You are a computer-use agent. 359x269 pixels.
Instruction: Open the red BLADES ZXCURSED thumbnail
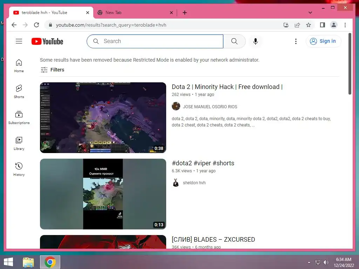[x=103, y=242]
